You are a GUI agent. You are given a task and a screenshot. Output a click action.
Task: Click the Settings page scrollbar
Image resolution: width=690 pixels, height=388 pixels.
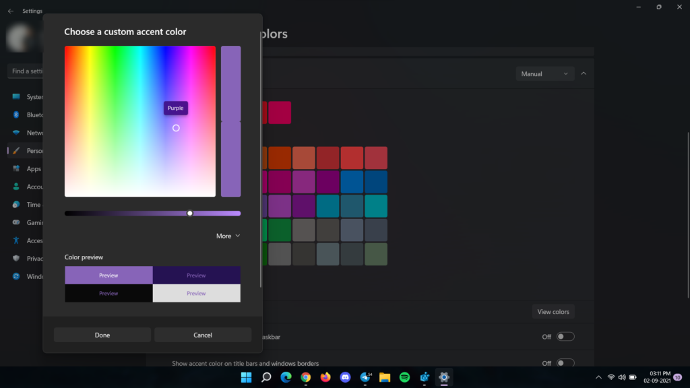coord(688,216)
